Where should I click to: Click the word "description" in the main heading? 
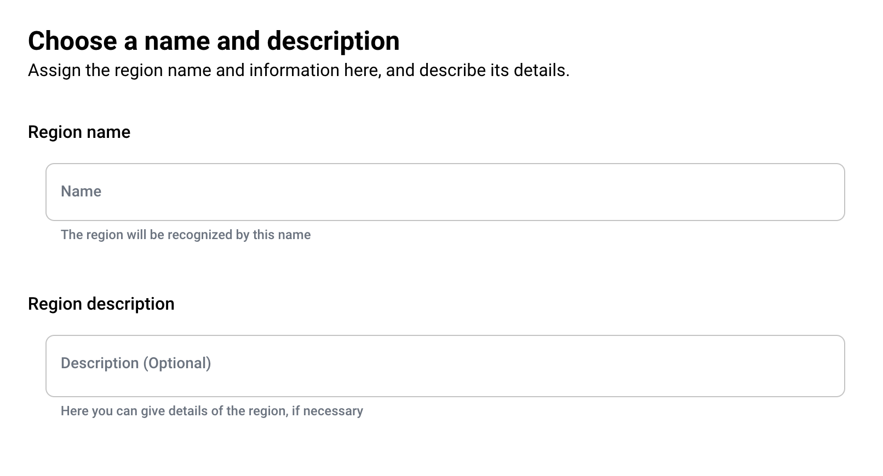(333, 41)
